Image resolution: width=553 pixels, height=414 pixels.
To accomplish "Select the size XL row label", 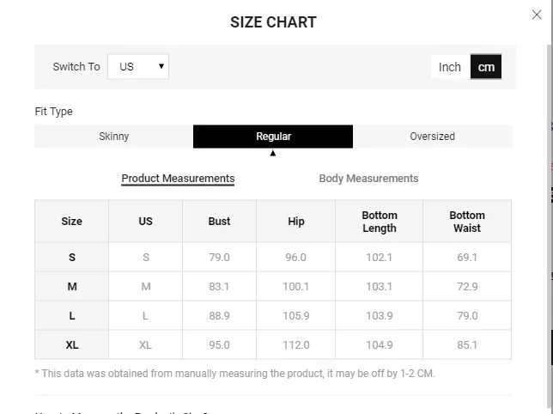I will click(72, 345).
